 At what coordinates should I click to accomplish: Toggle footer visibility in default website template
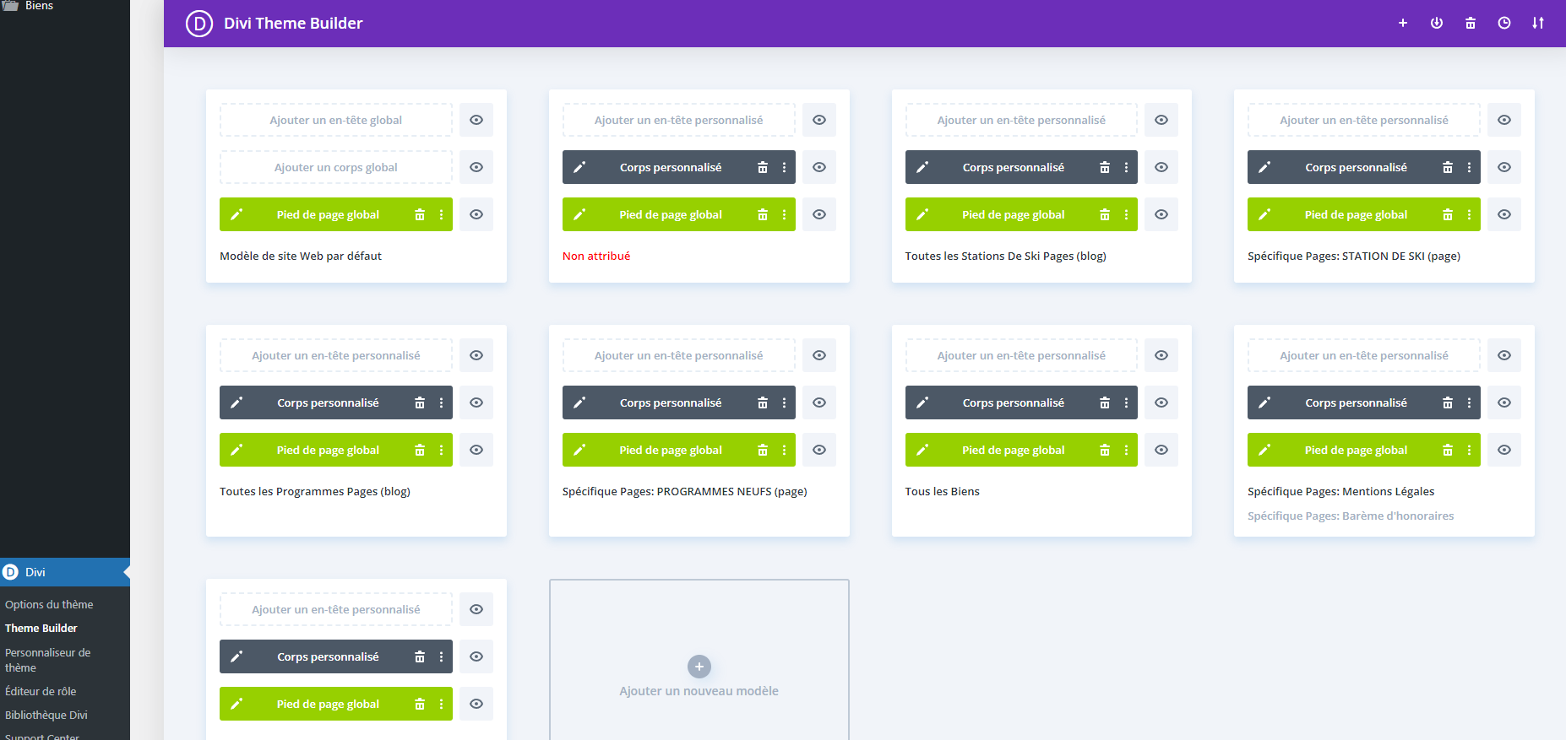pyautogui.click(x=476, y=214)
